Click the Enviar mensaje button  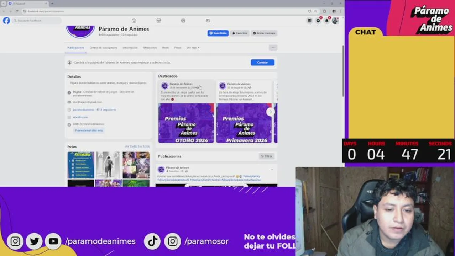tap(264, 33)
